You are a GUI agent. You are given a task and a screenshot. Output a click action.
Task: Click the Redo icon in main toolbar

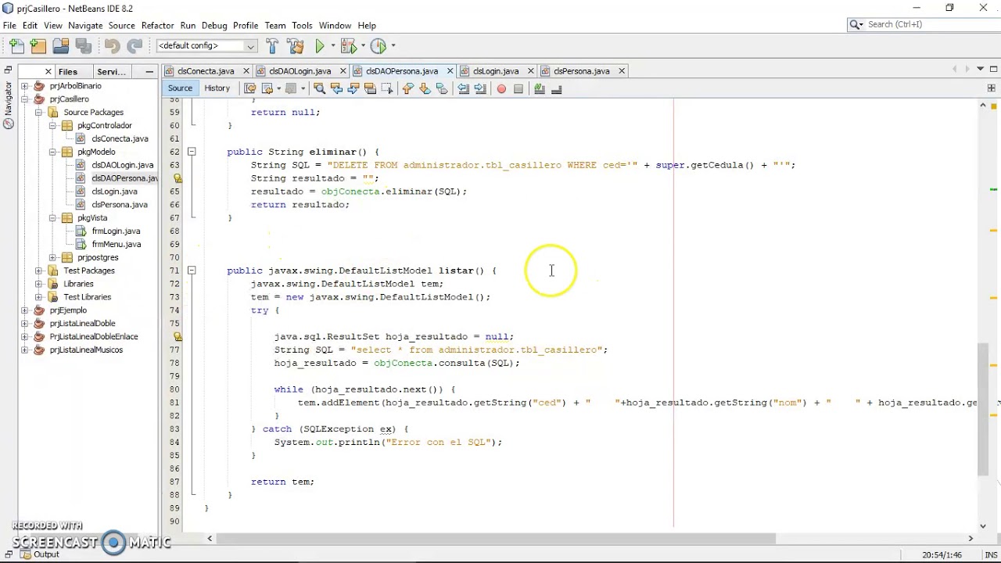tap(135, 46)
